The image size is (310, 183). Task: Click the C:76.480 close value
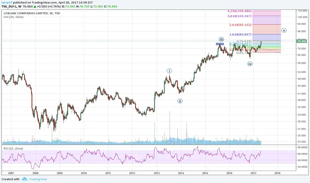[x=111, y=6]
